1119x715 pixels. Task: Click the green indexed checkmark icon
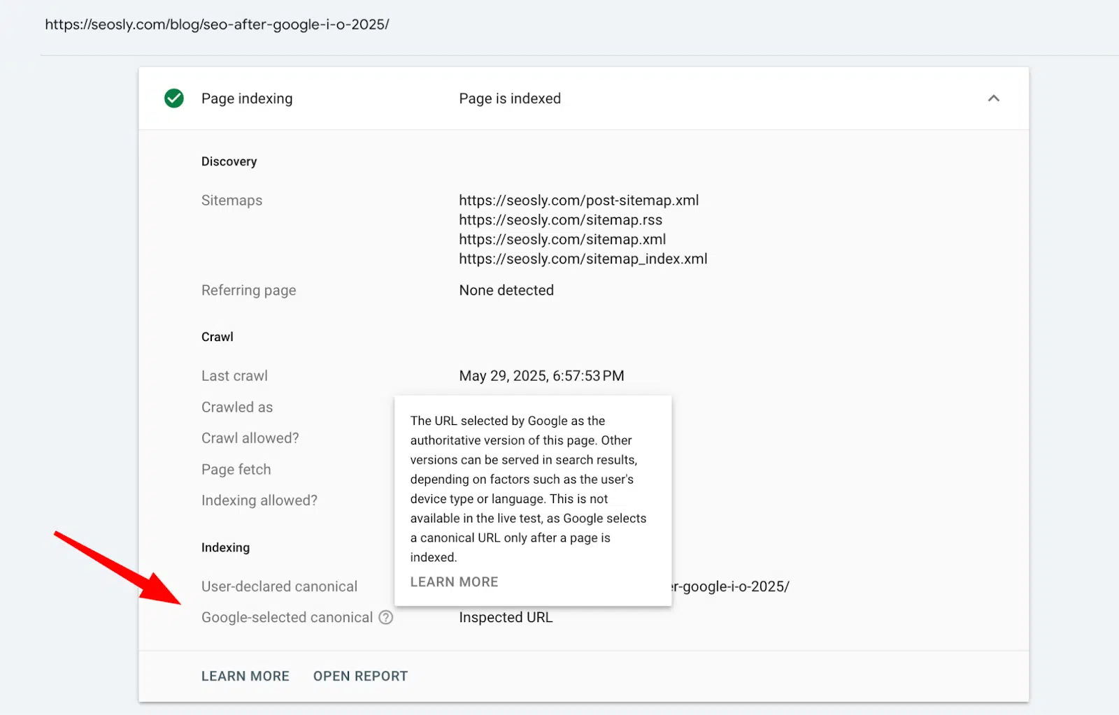(x=174, y=99)
